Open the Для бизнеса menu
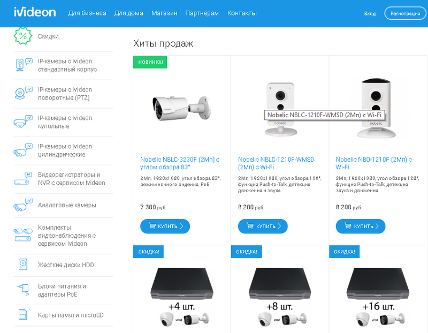Screen dimensions: 428x333 click(x=87, y=13)
